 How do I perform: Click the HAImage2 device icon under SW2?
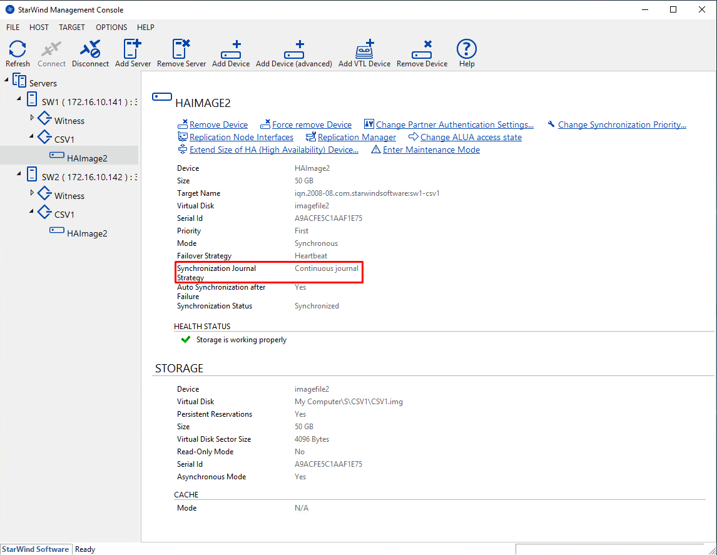click(x=57, y=230)
